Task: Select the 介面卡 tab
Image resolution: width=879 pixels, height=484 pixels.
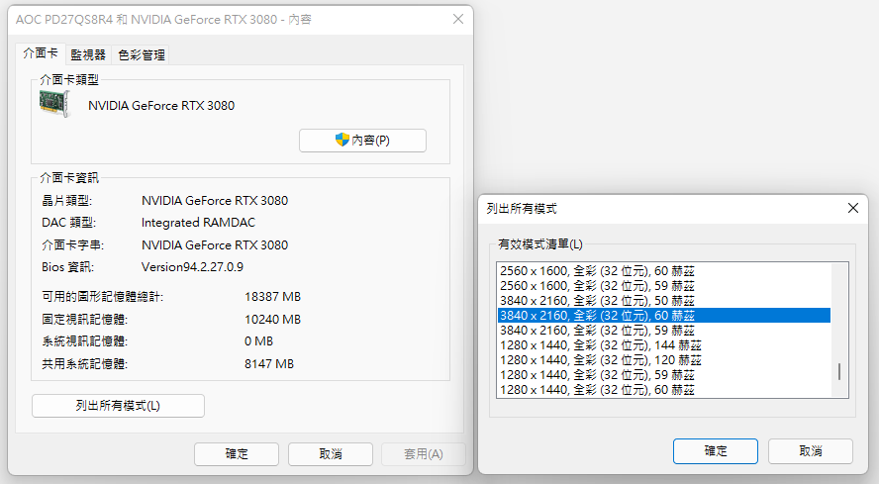Action: tap(41, 53)
